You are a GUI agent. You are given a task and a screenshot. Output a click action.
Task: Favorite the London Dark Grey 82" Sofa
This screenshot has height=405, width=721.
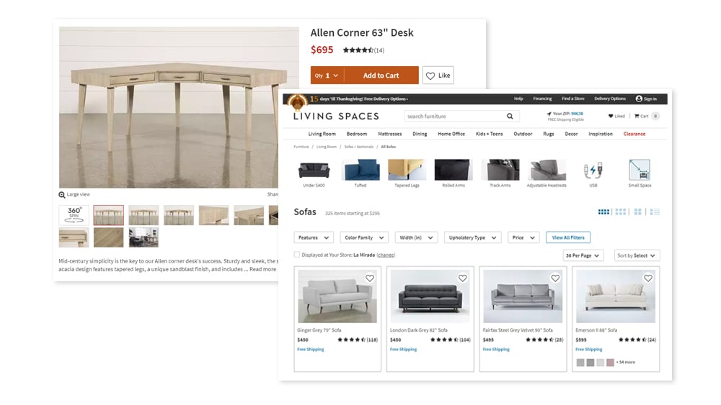[463, 278]
